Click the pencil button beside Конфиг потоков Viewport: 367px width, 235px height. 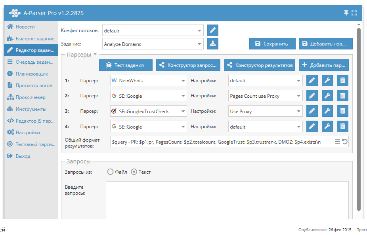213,30
